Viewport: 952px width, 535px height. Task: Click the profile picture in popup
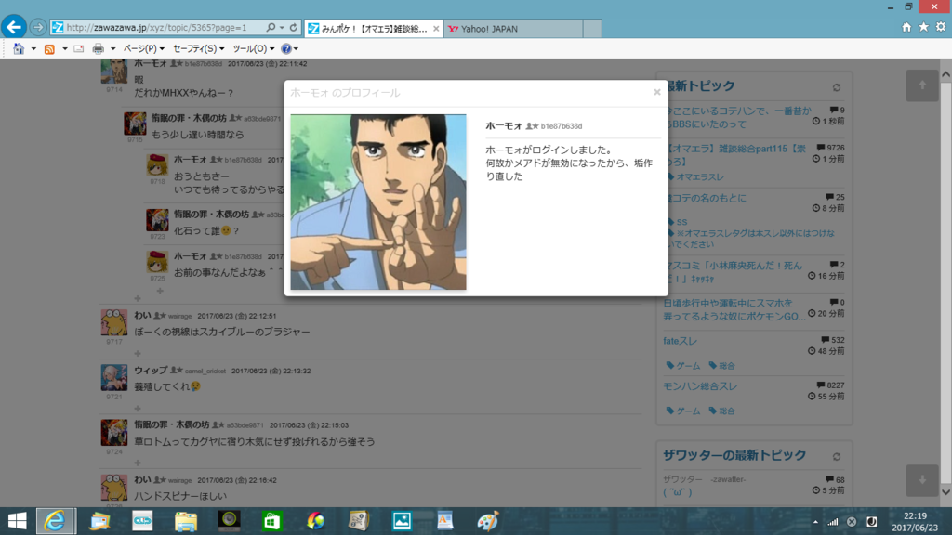coord(377,202)
